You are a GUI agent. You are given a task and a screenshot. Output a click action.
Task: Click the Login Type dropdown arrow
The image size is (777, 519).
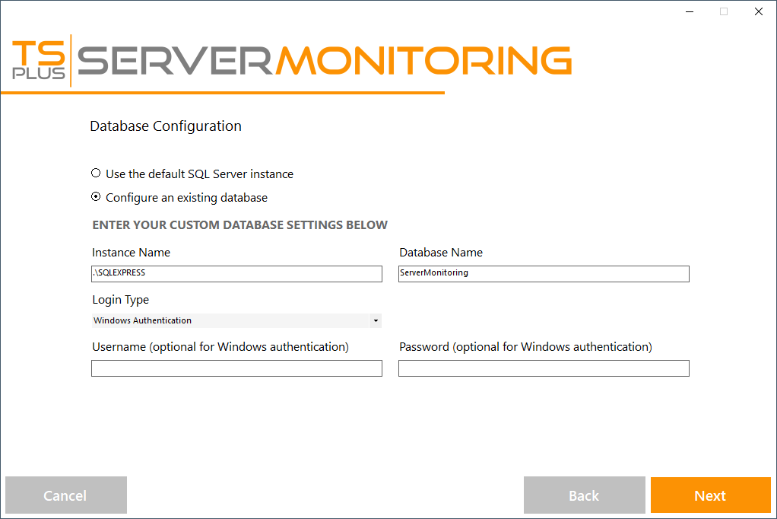click(x=376, y=321)
